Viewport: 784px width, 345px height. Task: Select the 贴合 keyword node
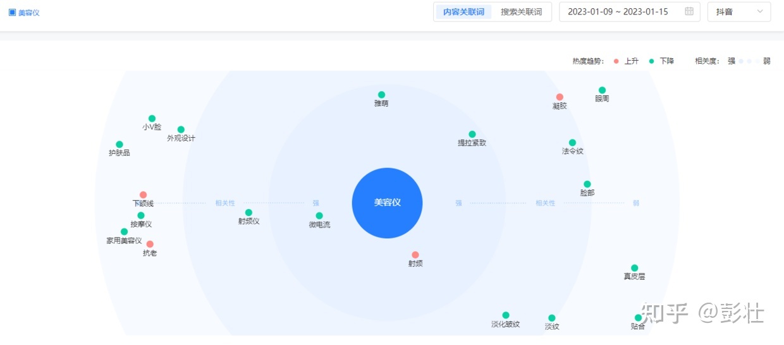tap(638, 318)
